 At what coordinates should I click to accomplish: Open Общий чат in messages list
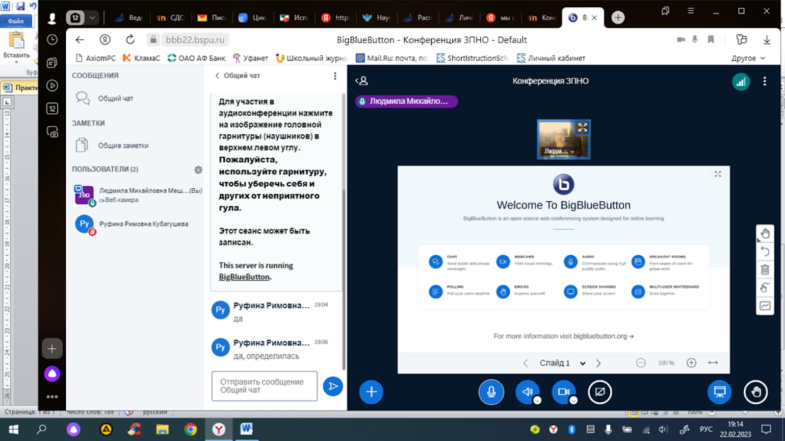(115, 98)
